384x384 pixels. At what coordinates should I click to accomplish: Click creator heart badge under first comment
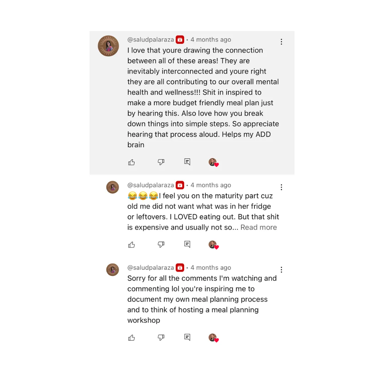pos(214,162)
